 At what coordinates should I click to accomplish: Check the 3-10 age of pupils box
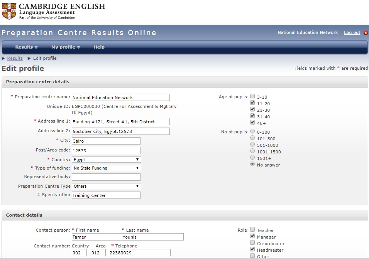[x=252, y=96]
